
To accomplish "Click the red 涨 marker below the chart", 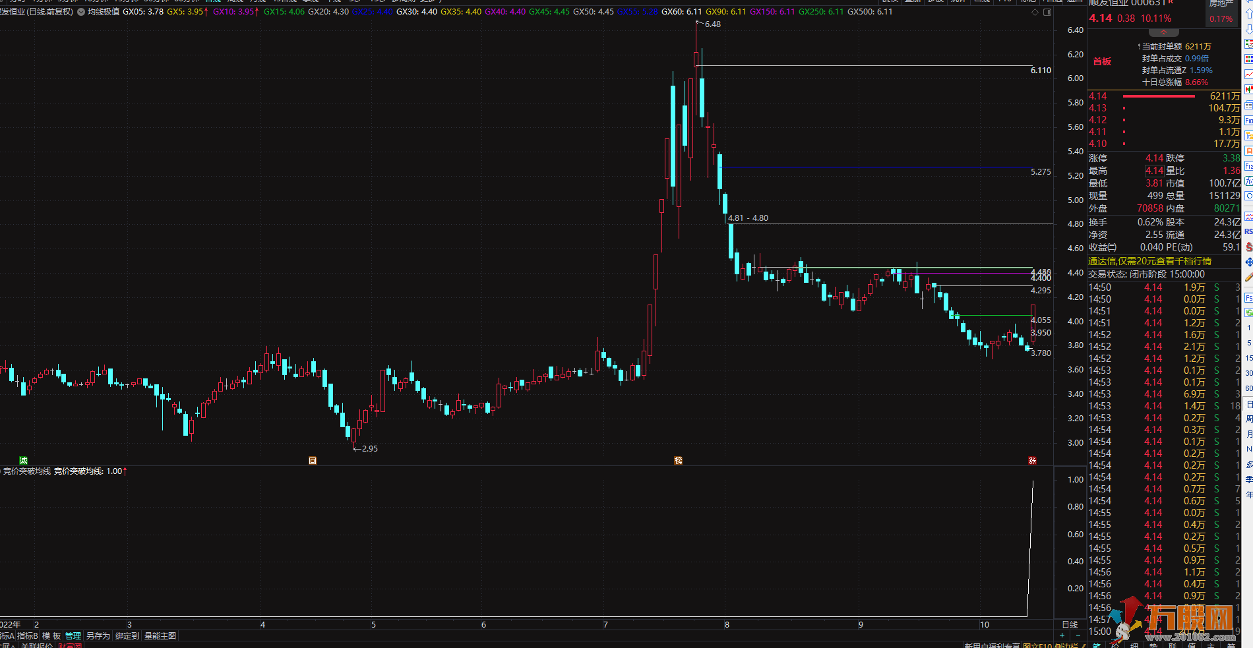I will tap(1032, 461).
